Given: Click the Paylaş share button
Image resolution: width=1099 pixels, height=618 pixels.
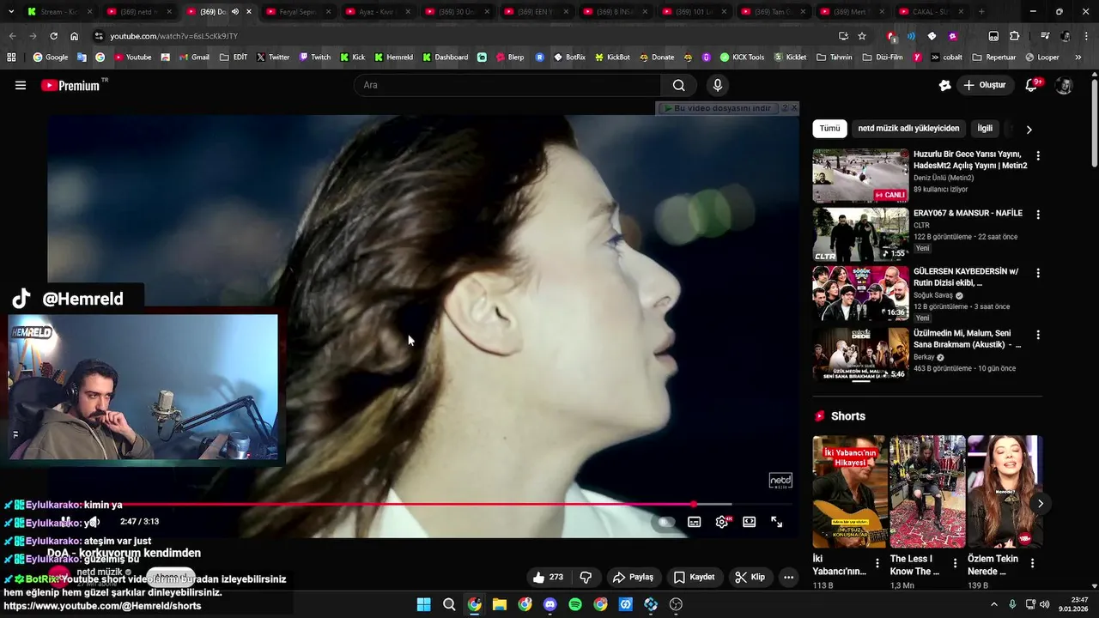Looking at the screenshot, I should point(633,577).
